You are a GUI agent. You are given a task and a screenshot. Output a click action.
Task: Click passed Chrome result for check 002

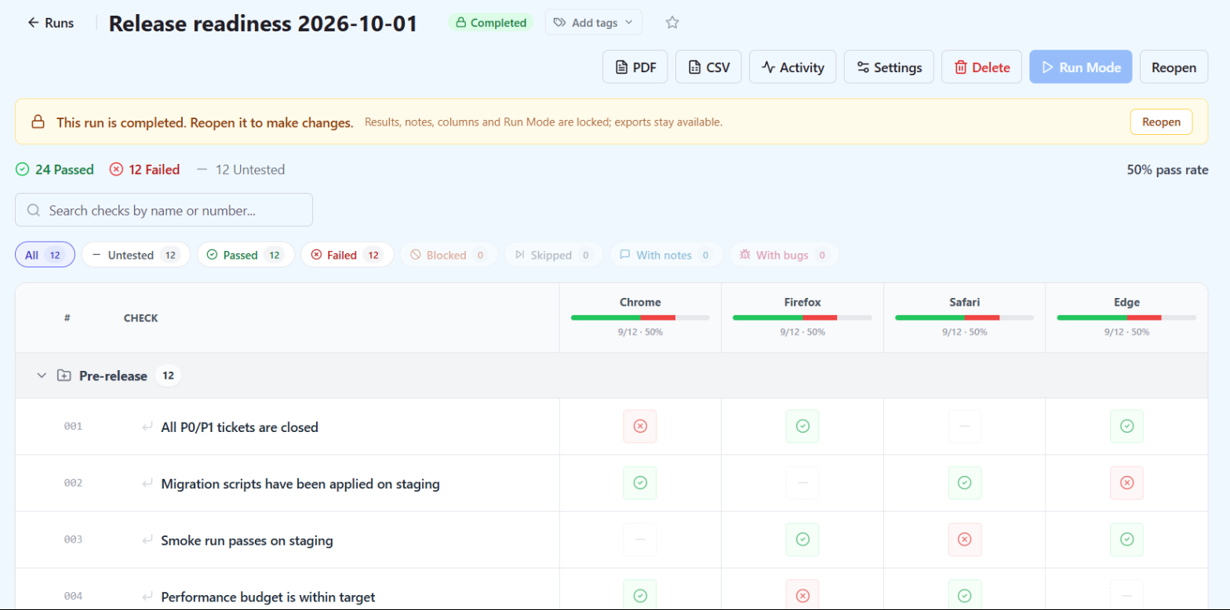pyautogui.click(x=640, y=483)
